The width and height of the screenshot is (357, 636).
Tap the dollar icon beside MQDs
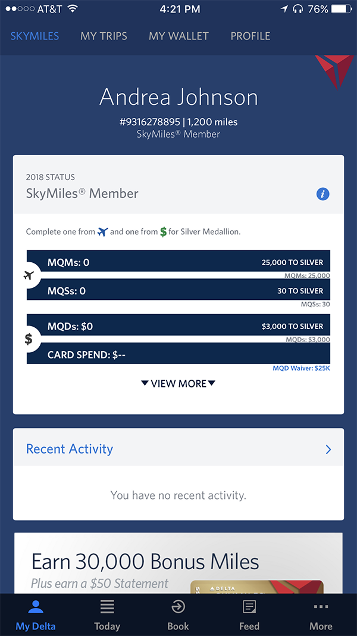tap(29, 339)
